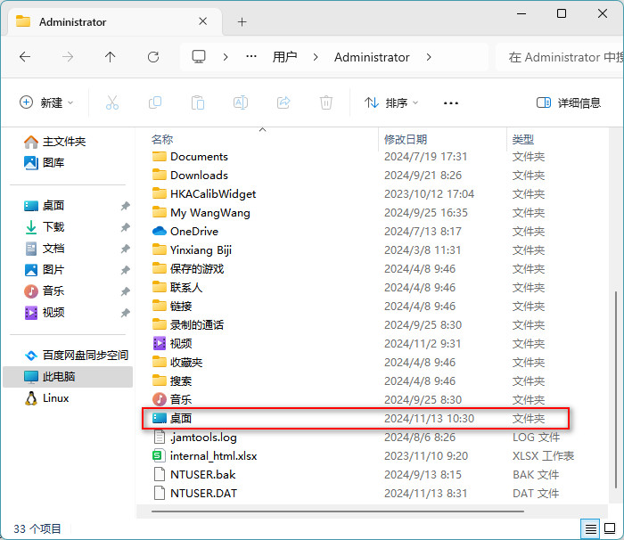This screenshot has width=624, height=540.
Task: Click the 音乐 folder icon in file list
Action: coord(160,399)
